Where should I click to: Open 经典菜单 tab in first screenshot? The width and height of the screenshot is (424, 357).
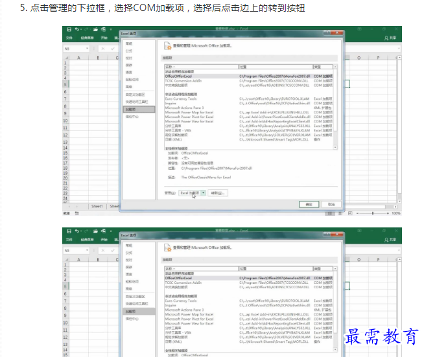[87, 38]
